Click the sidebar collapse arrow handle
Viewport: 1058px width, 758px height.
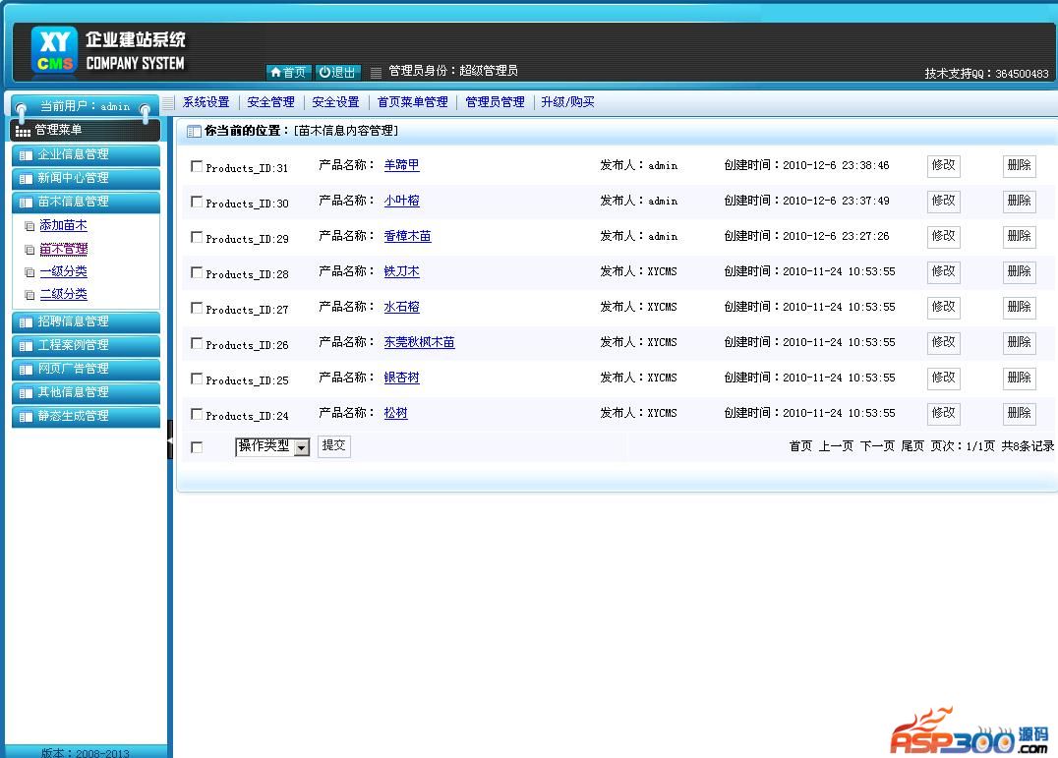pyautogui.click(x=169, y=440)
